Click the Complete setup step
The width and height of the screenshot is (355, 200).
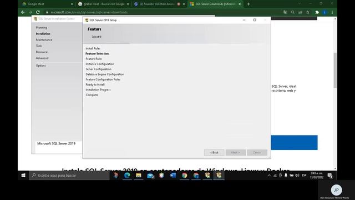[92, 95]
